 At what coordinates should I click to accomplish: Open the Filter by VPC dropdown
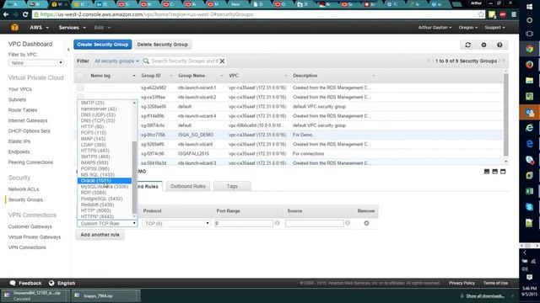[36, 63]
